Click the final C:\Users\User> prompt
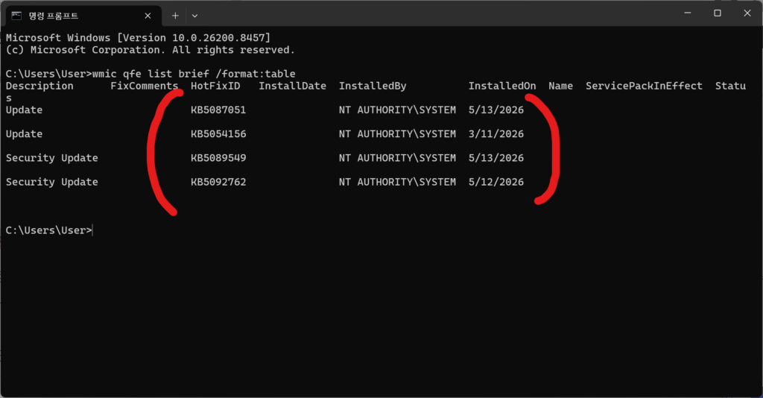This screenshot has height=398, width=763. (48, 230)
